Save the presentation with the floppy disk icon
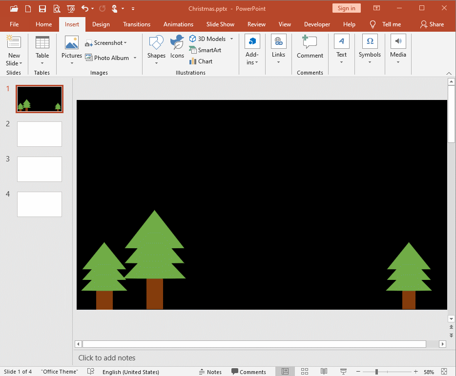 42,9
